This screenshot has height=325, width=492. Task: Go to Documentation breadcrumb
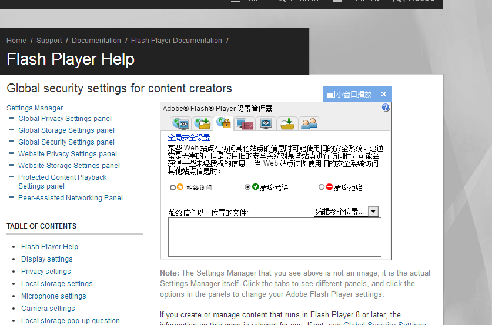coord(96,41)
